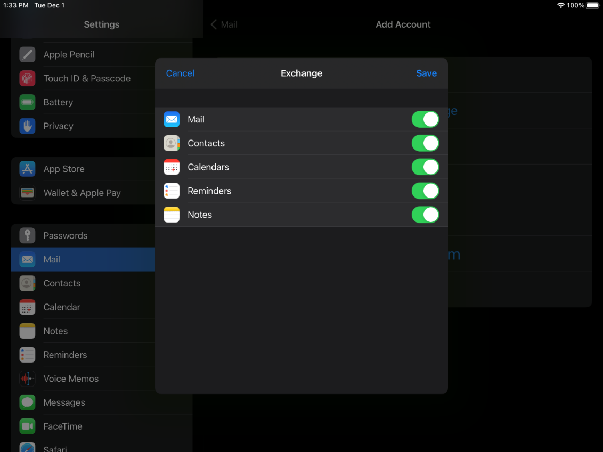Screen dimensions: 603x452
Task: Select the Battery icon in sidebar
Action: pos(27,102)
